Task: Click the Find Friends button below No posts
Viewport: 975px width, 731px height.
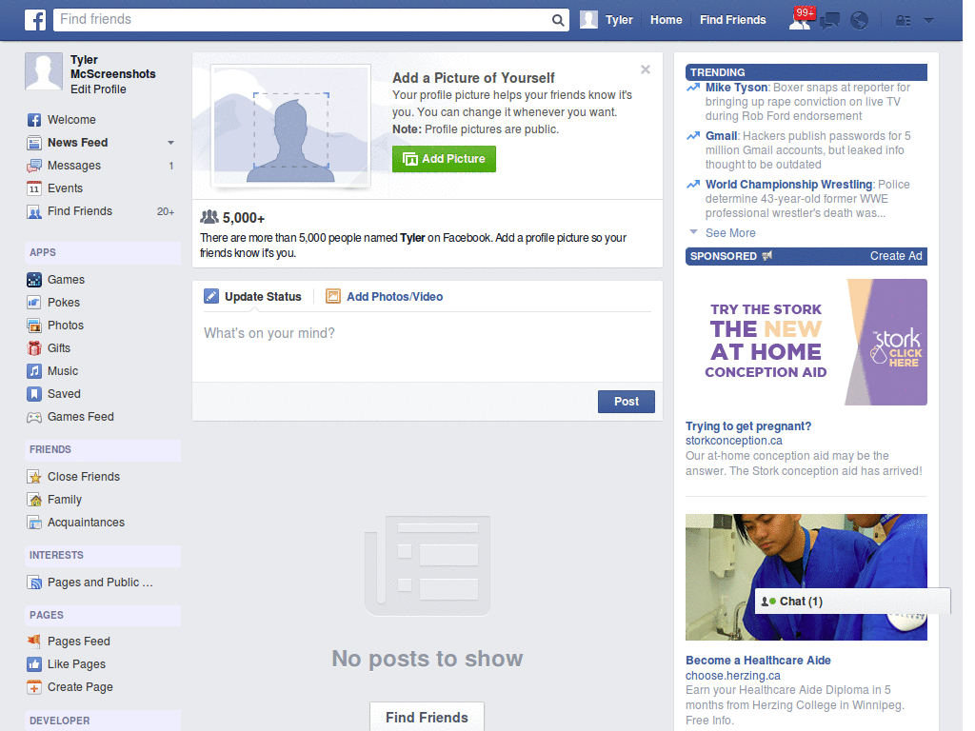Action: [x=427, y=718]
